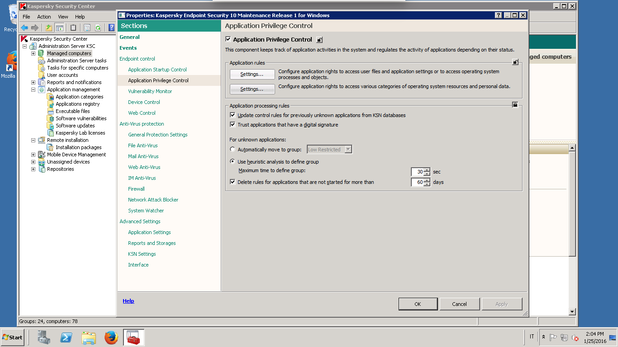Click the red toolbox taskbar icon
Viewport: 618px width, 347px height.
click(x=133, y=337)
